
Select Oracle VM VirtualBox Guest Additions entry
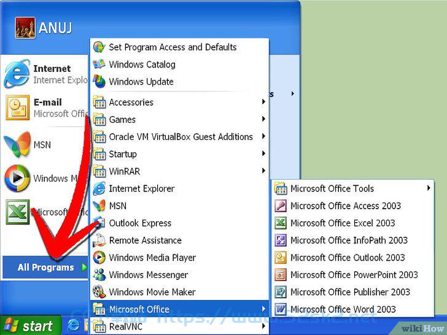[179, 137]
